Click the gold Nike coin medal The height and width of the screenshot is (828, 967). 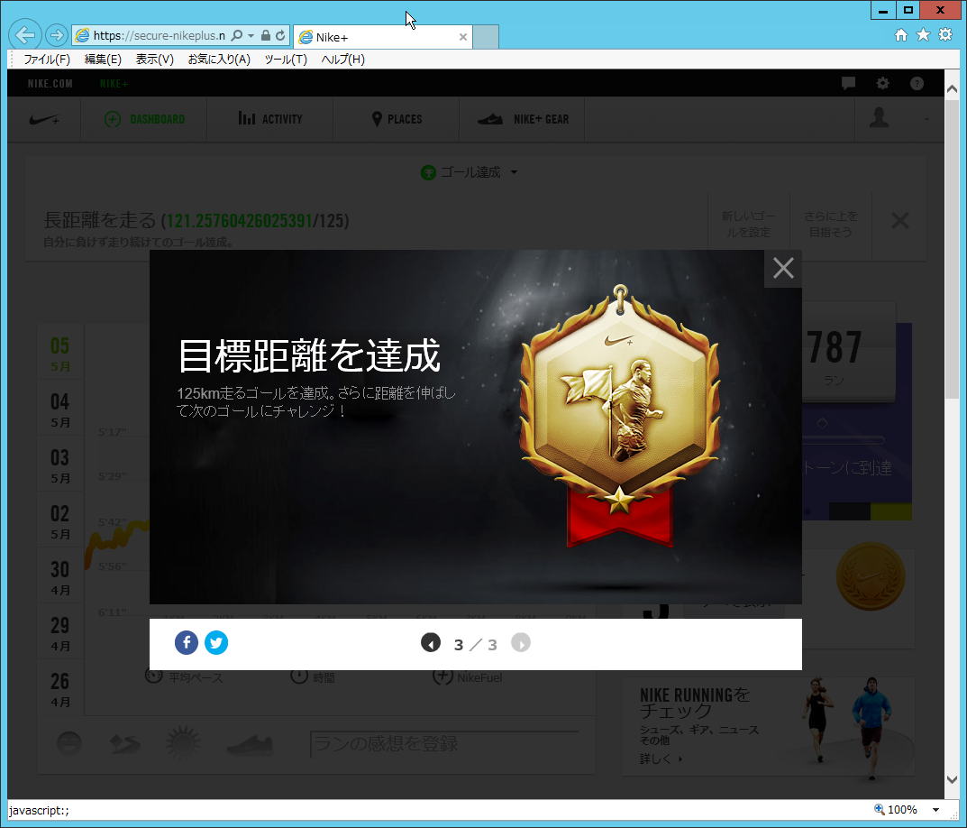click(x=871, y=576)
